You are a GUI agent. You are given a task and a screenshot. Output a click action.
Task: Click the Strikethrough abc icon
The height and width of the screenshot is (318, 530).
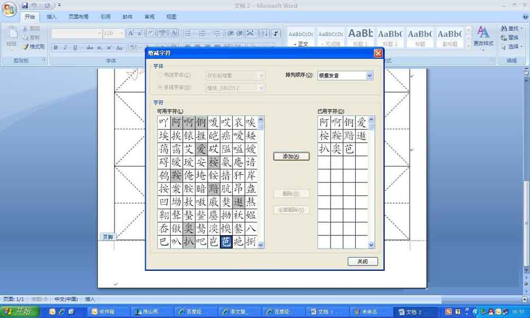coord(90,48)
